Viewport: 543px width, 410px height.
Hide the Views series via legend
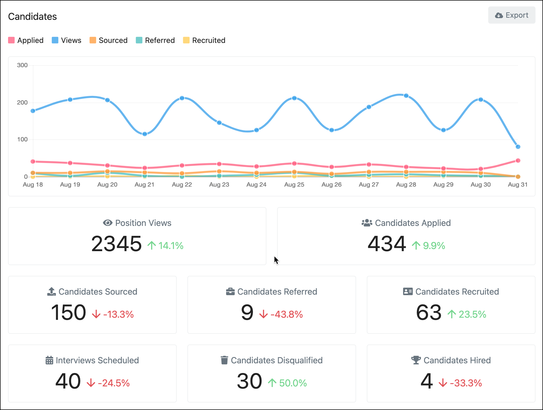coord(67,40)
